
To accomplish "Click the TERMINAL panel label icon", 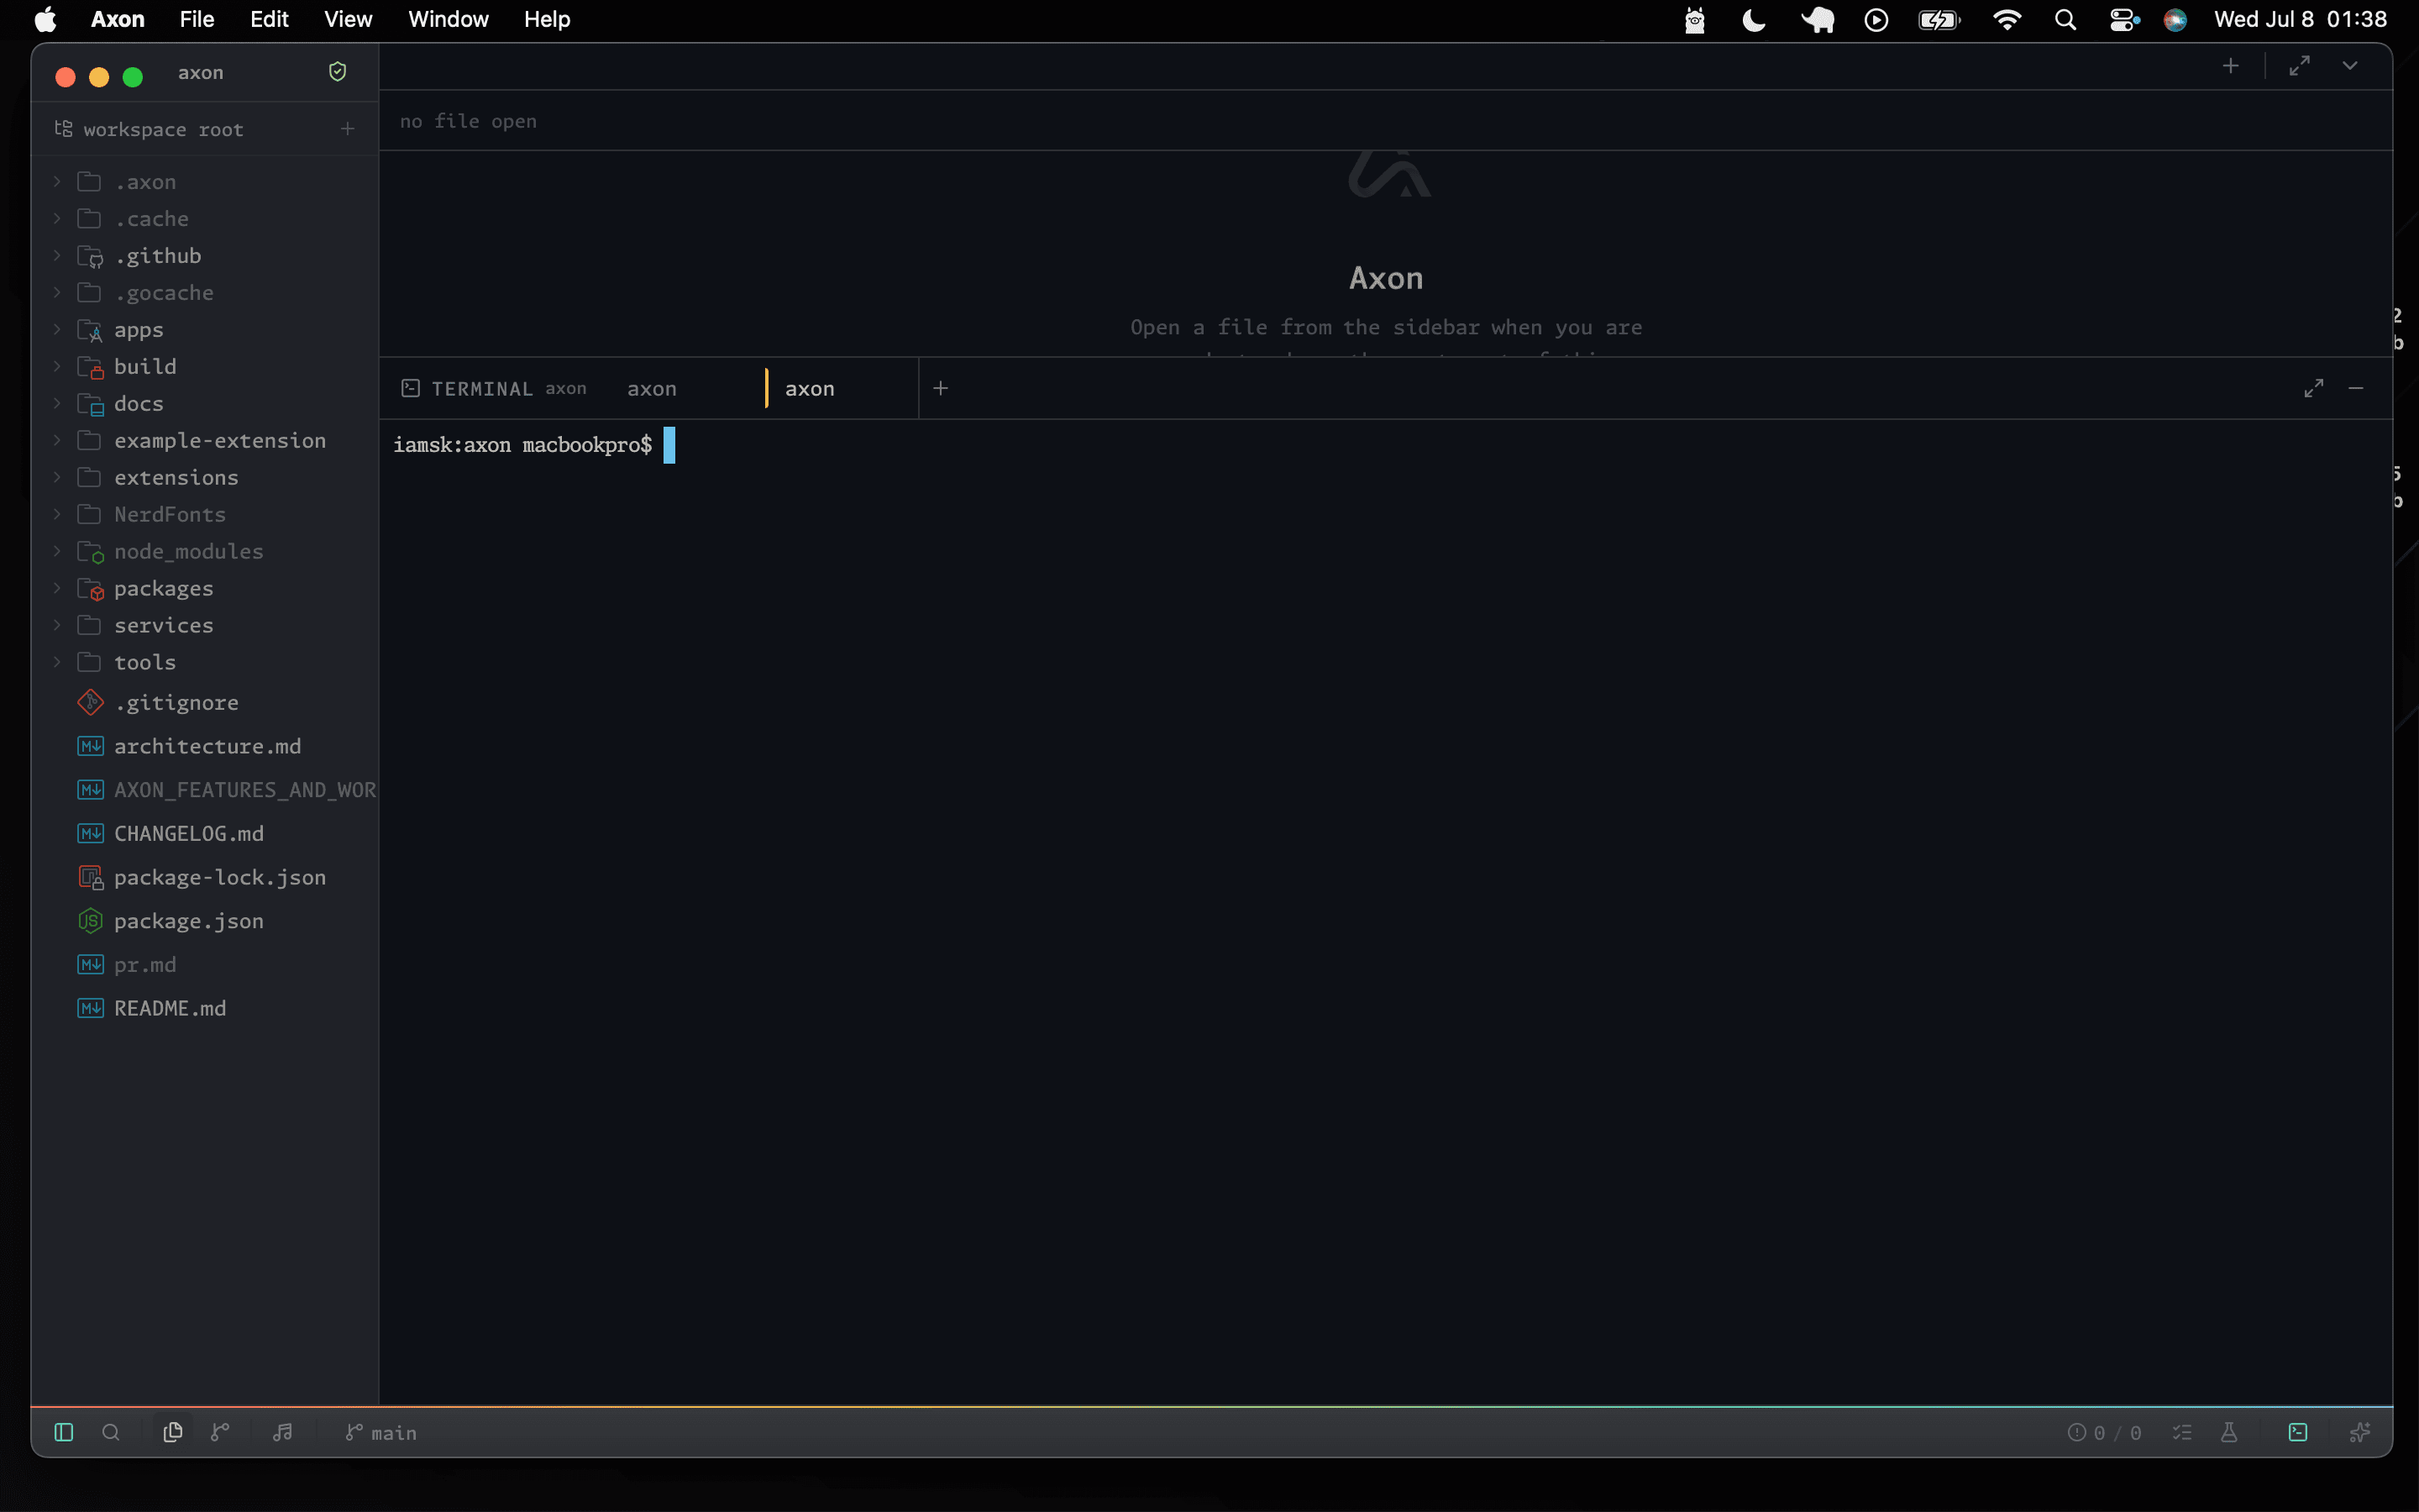I will click(x=411, y=388).
